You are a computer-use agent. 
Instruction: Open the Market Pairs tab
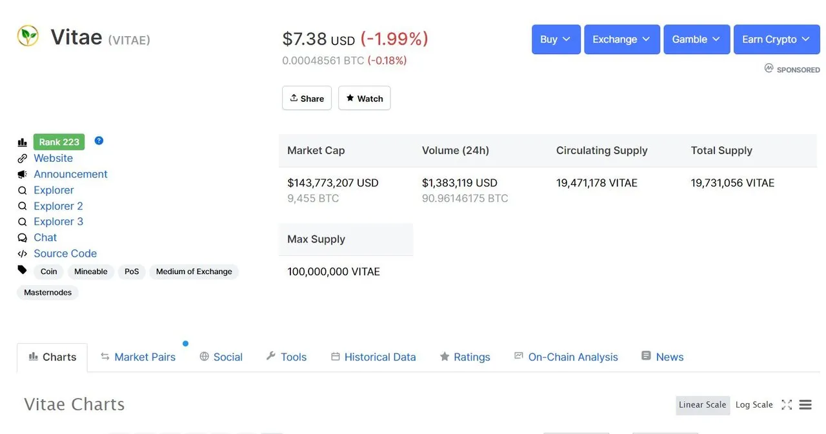(x=138, y=357)
